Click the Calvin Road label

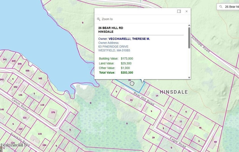pyautogui.click(x=20, y=104)
